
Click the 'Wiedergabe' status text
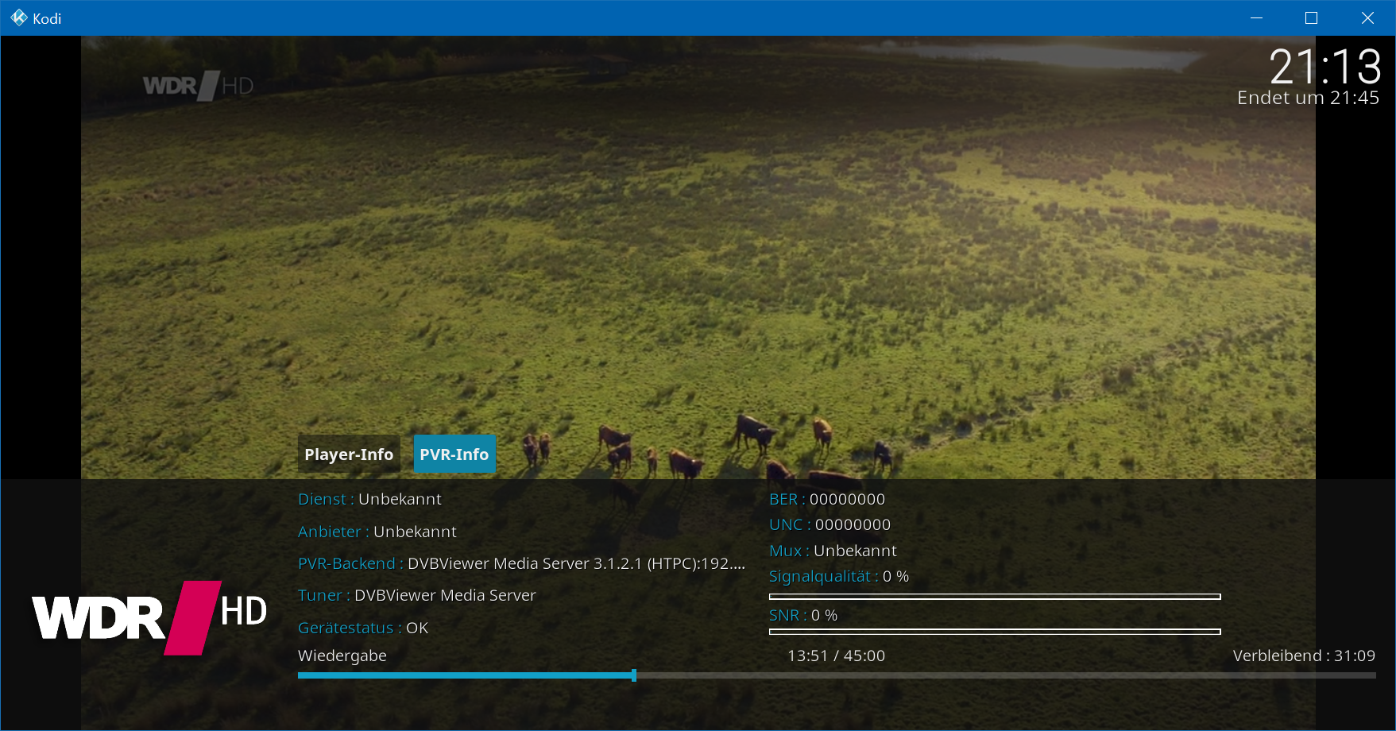pyautogui.click(x=342, y=656)
